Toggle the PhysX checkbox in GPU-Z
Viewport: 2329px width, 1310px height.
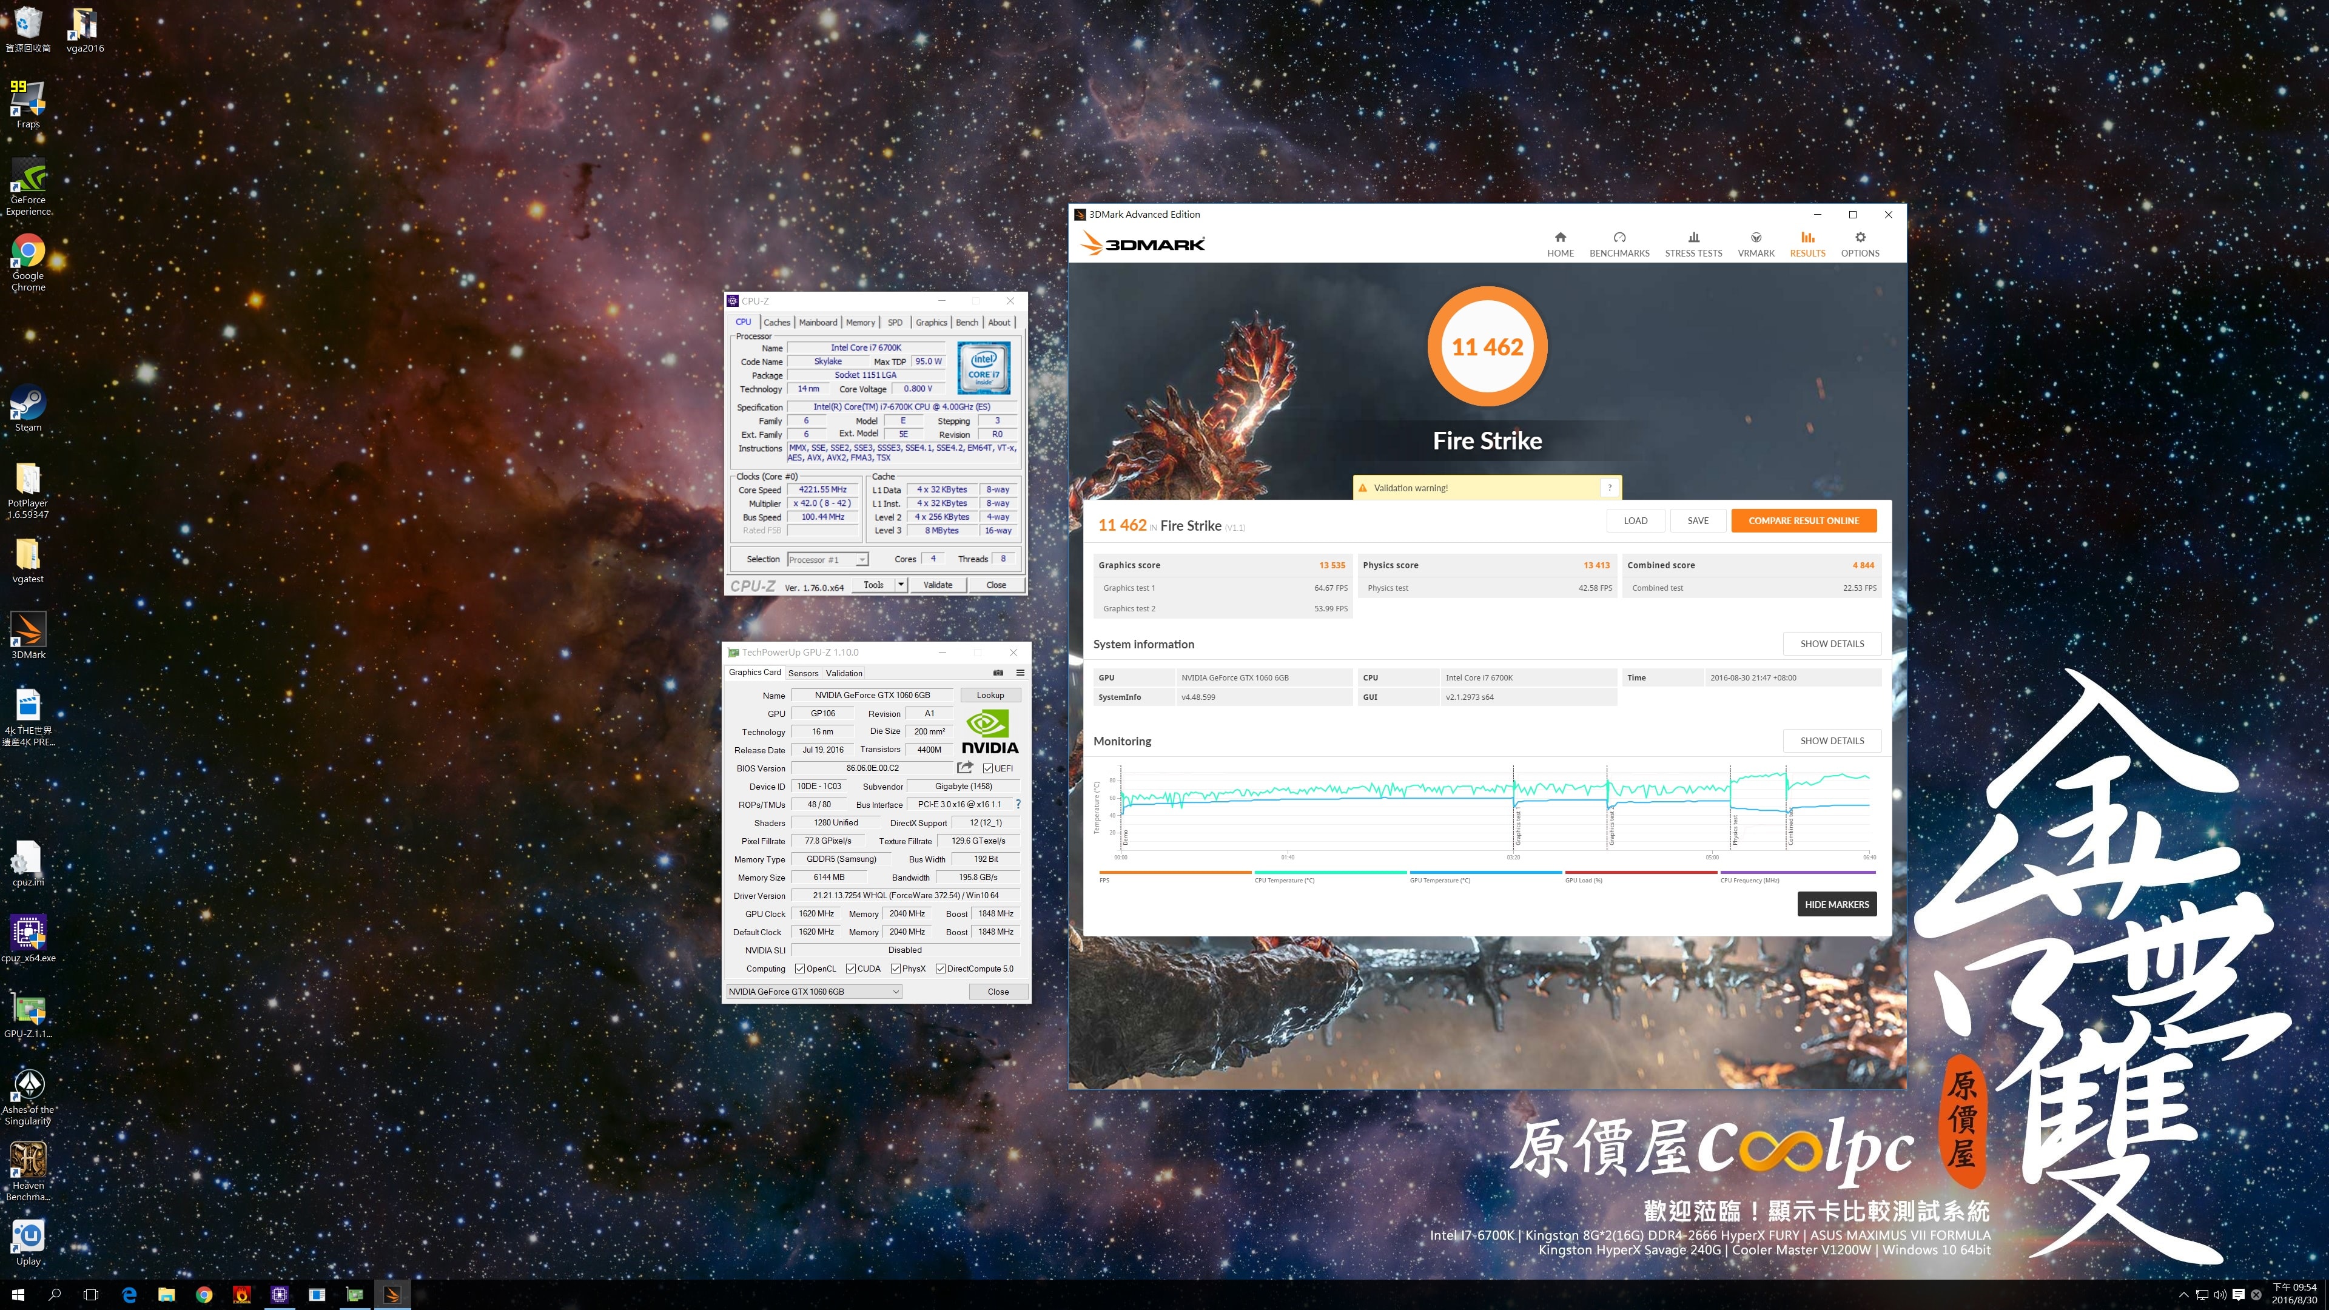click(x=895, y=969)
